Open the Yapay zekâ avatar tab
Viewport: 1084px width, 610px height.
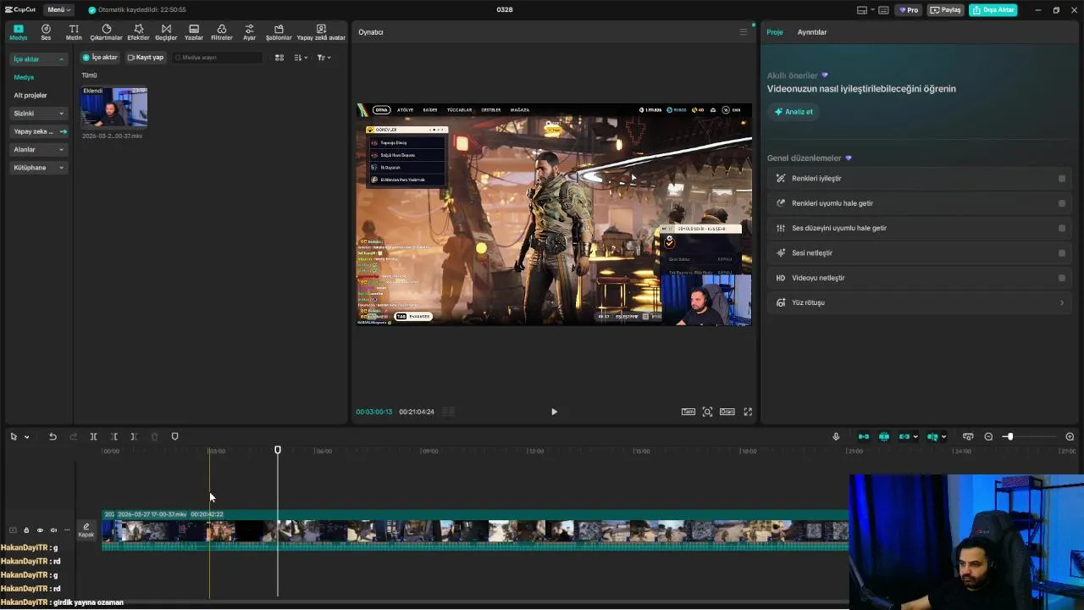point(321,32)
